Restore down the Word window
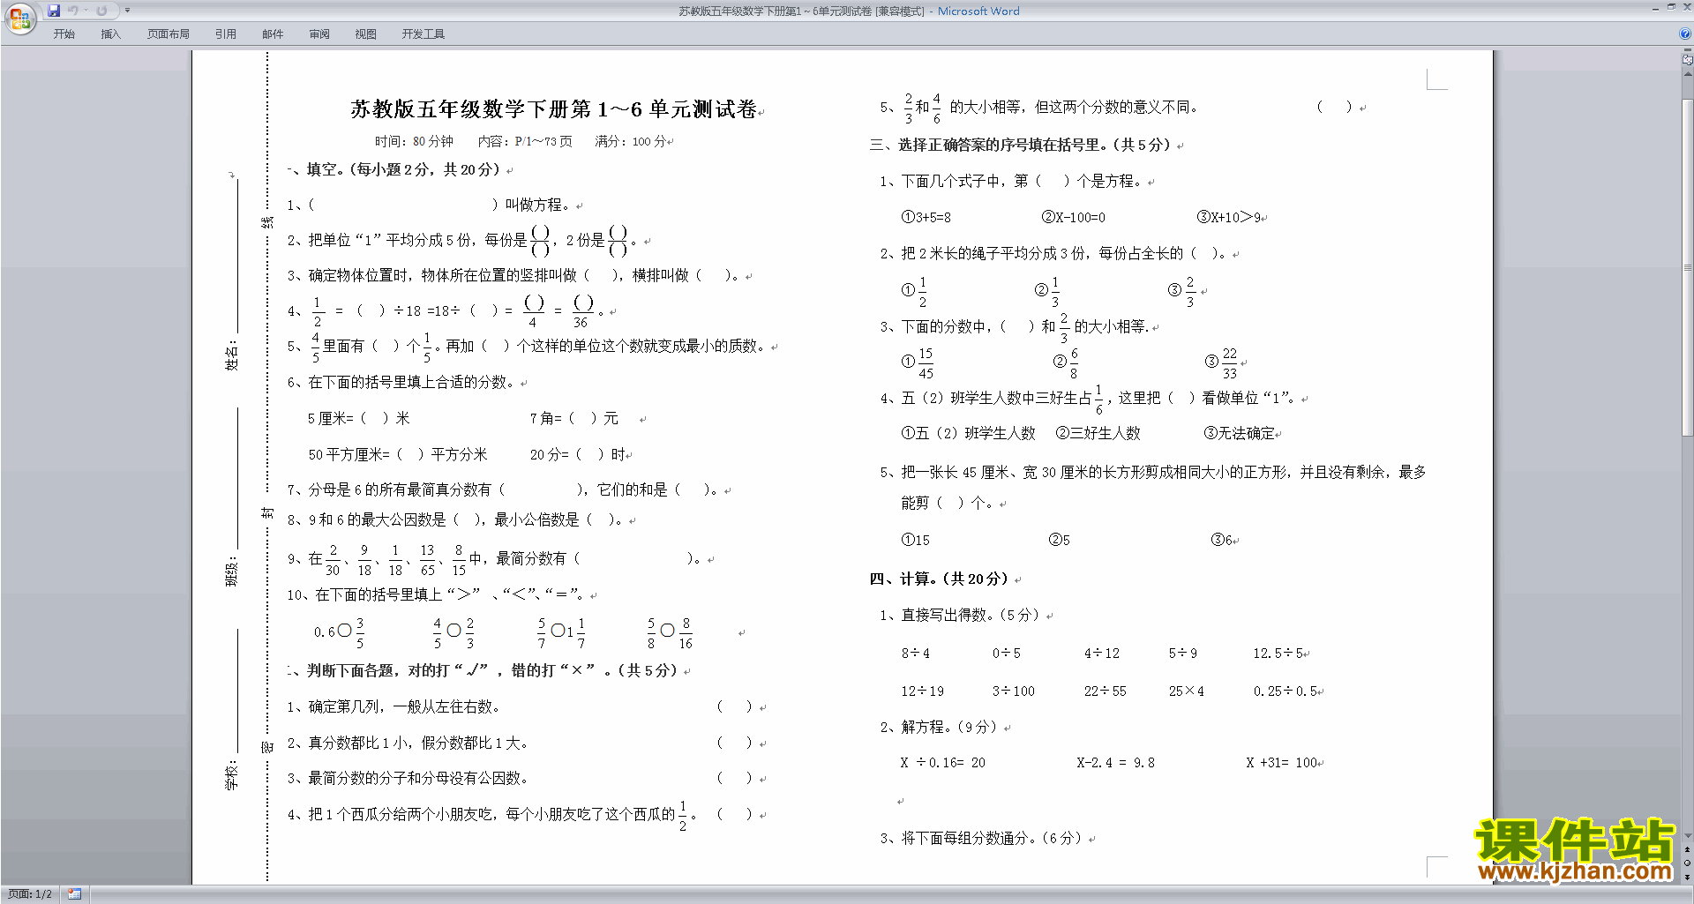 [x=1671, y=7]
